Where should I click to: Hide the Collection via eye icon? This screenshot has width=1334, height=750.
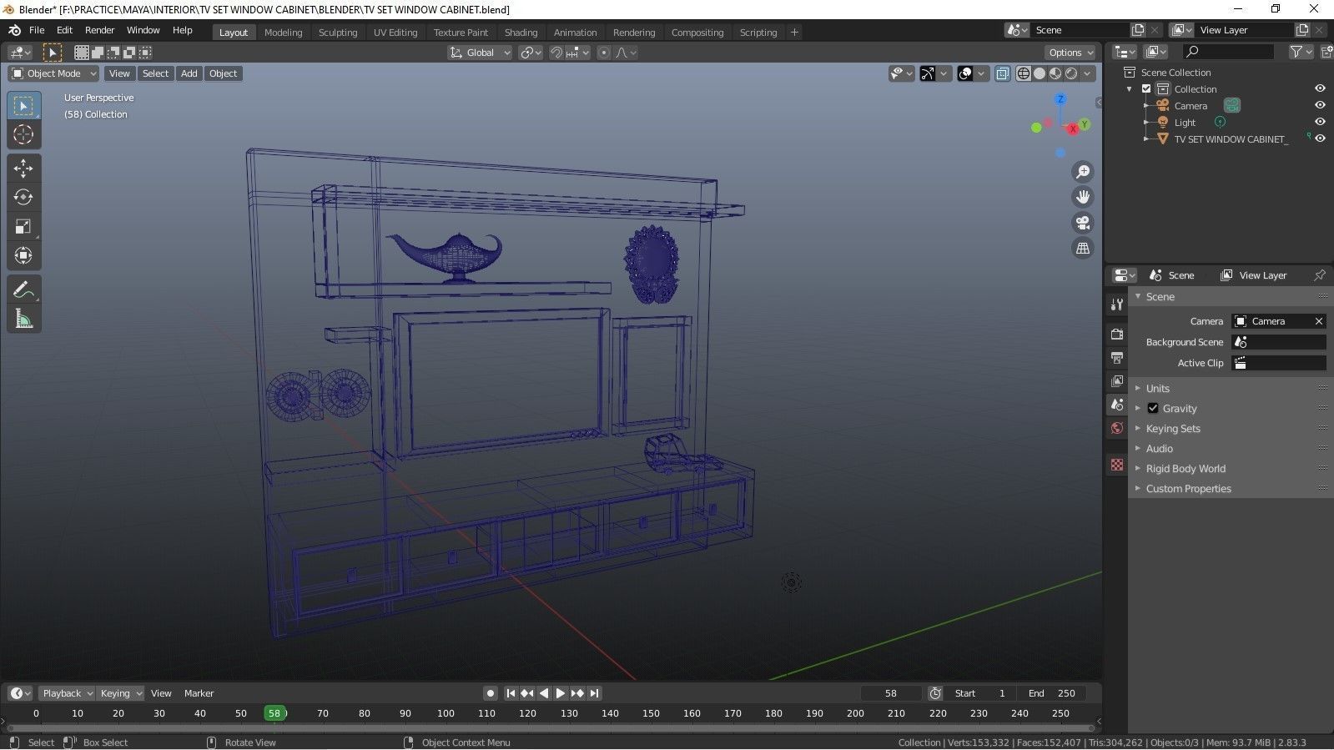pyautogui.click(x=1320, y=89)
